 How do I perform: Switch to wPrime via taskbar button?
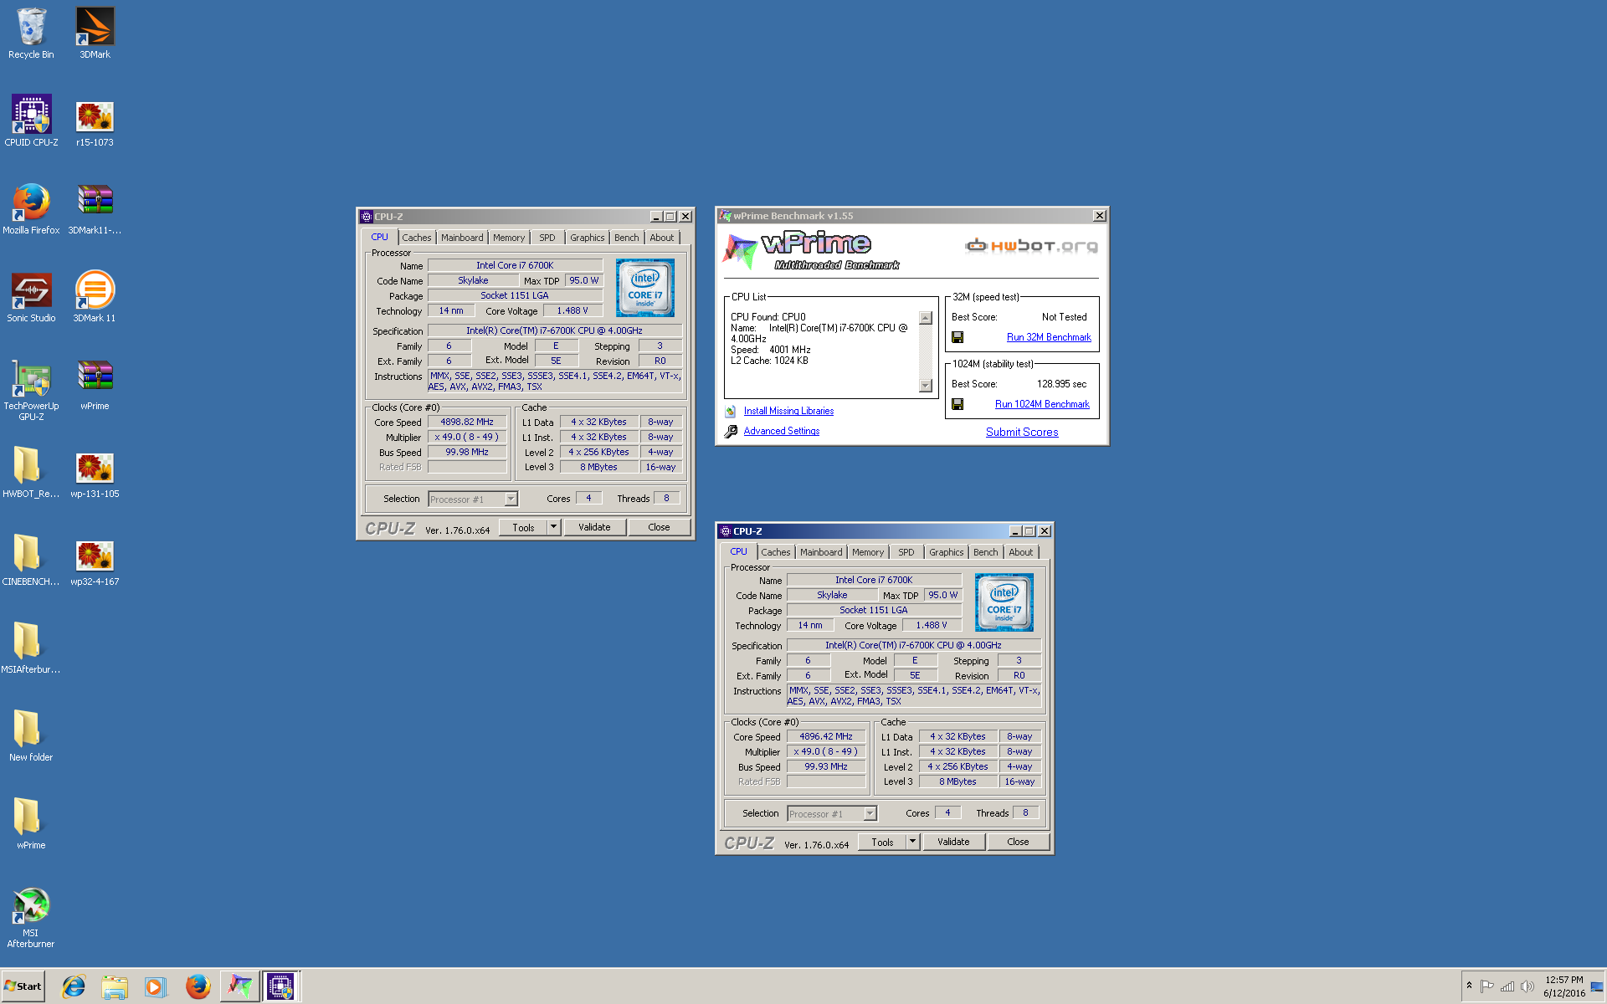pyautogui.click(x=239, y=986)
